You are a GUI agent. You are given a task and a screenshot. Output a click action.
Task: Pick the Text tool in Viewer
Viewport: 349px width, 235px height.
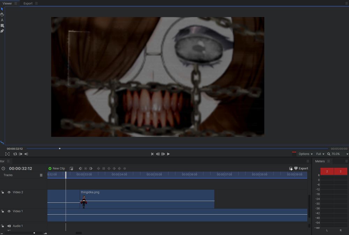(x=2, y=20)
